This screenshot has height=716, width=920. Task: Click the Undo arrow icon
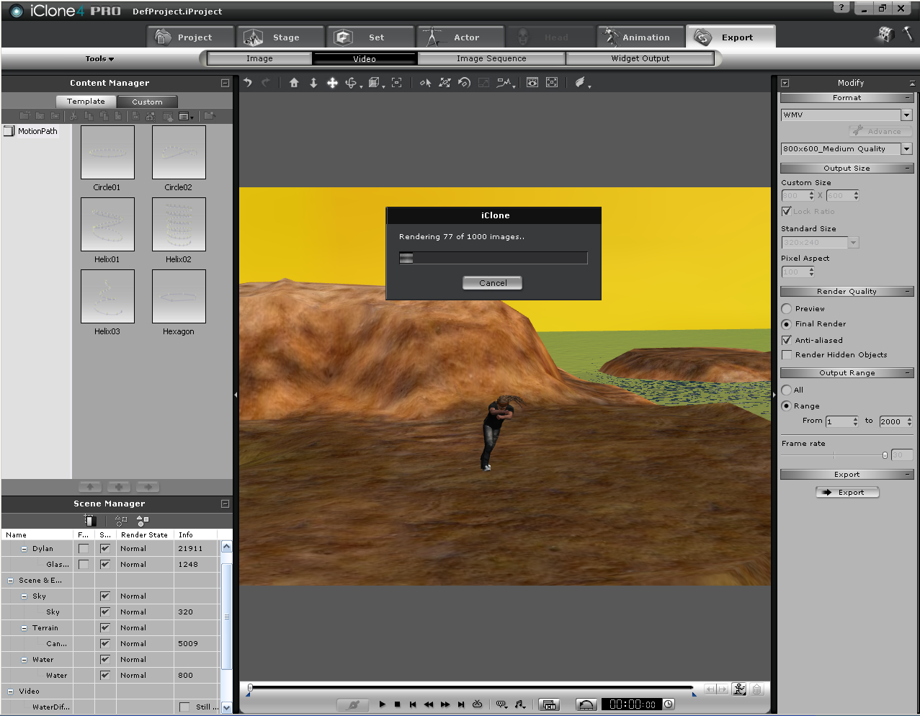pos(248,83)
